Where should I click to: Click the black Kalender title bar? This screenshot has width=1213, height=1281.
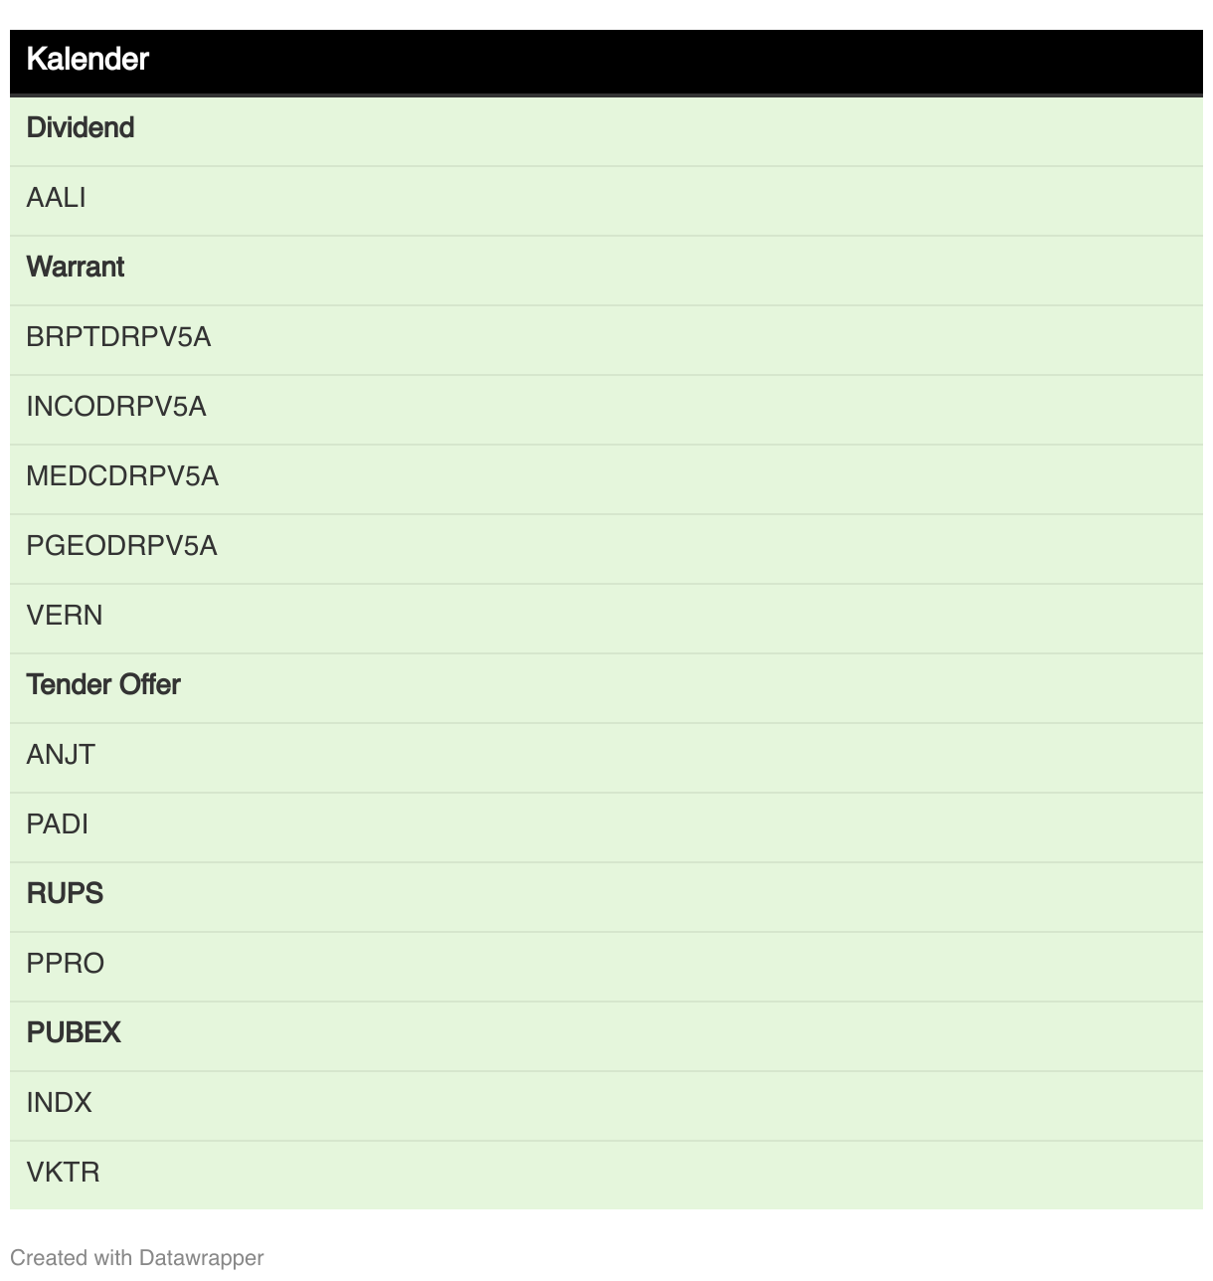(x=606, y=61)
